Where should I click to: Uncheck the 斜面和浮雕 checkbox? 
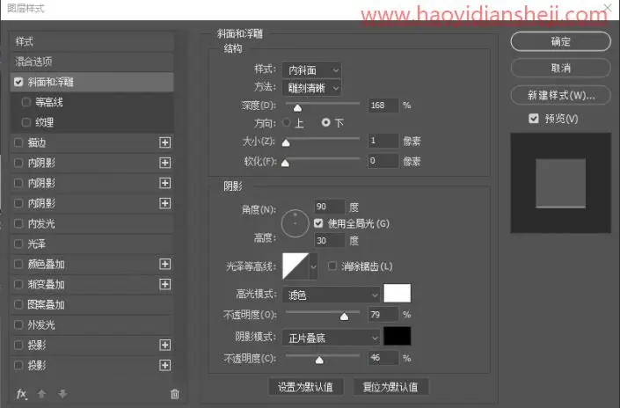coord(18,82)
